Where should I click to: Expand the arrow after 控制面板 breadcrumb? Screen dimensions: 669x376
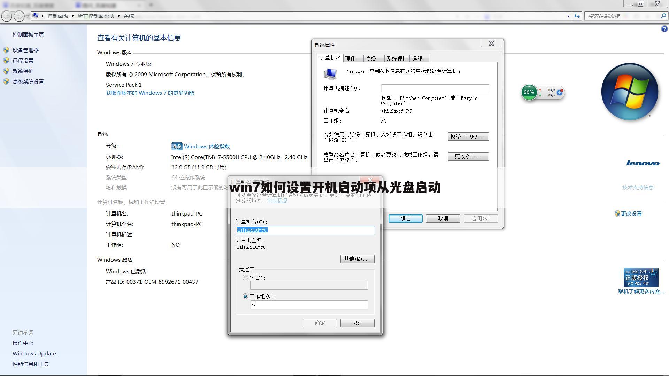click(73, 16)
